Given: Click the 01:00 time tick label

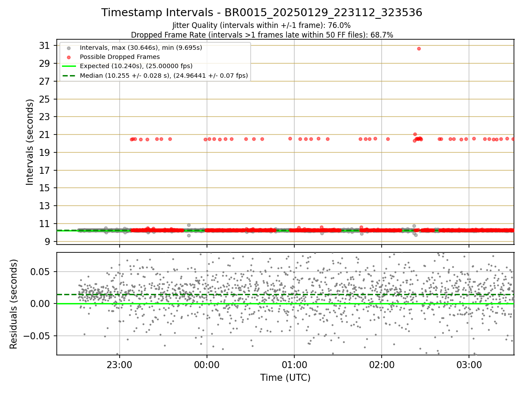Looking at the screenshot, I should [294, 364].
